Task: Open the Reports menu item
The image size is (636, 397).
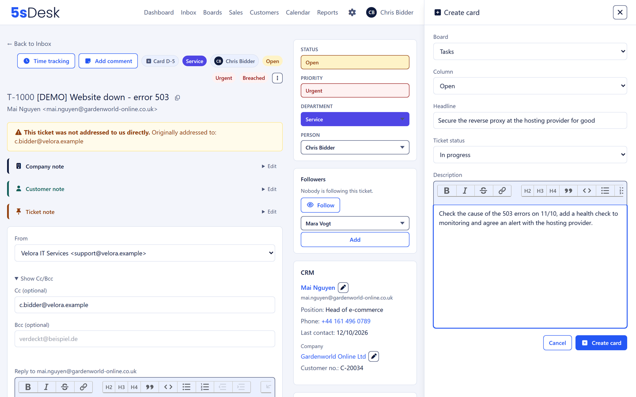Action: click(327, 12)
